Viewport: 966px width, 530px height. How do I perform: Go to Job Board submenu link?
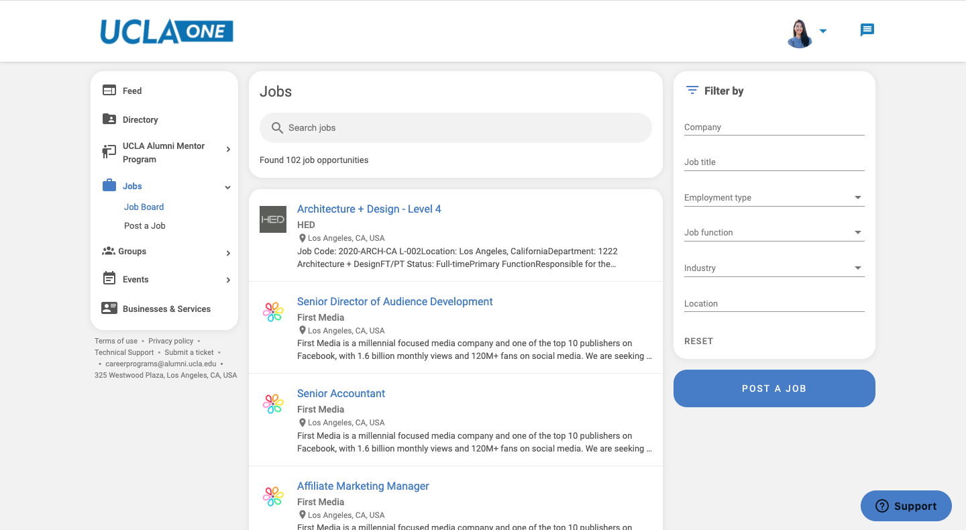click(144, 207)
